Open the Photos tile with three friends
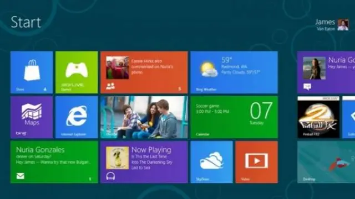Viewport: 355px width, 199px height. (x=144, y=117)
